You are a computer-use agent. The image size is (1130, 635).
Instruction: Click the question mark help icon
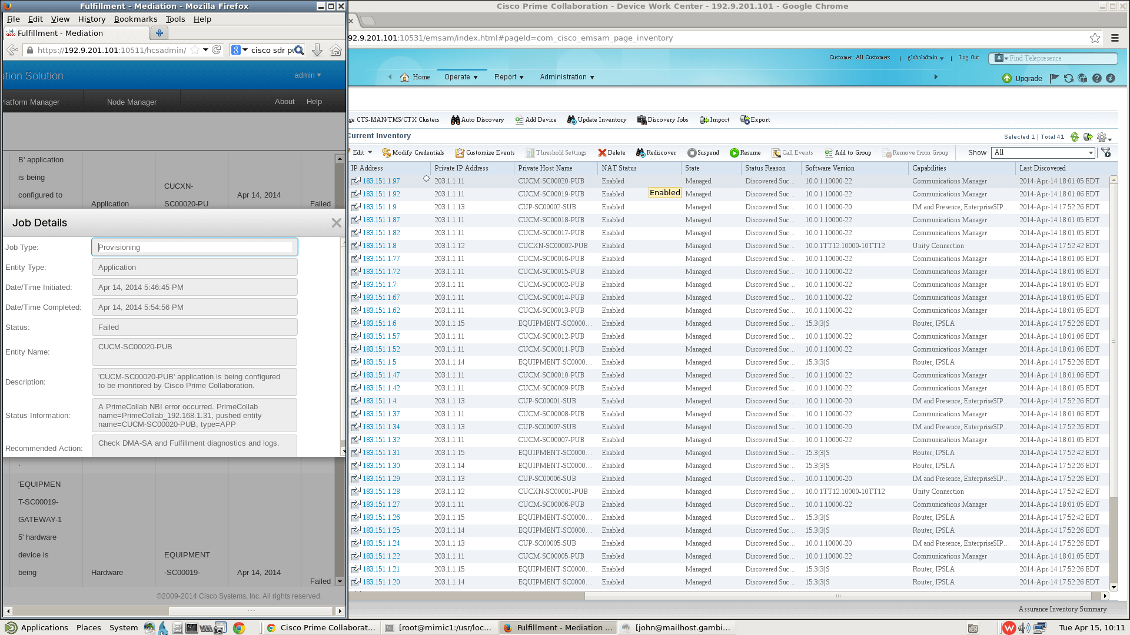[1096, 78]
